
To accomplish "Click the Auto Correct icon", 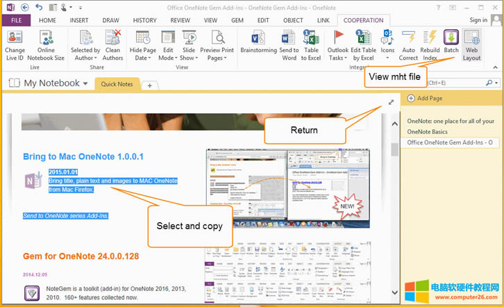I will coord(409,40).
